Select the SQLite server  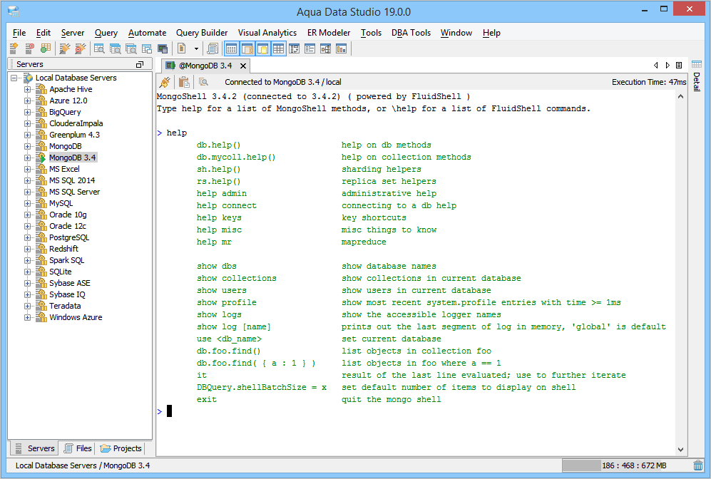[61, 272]
